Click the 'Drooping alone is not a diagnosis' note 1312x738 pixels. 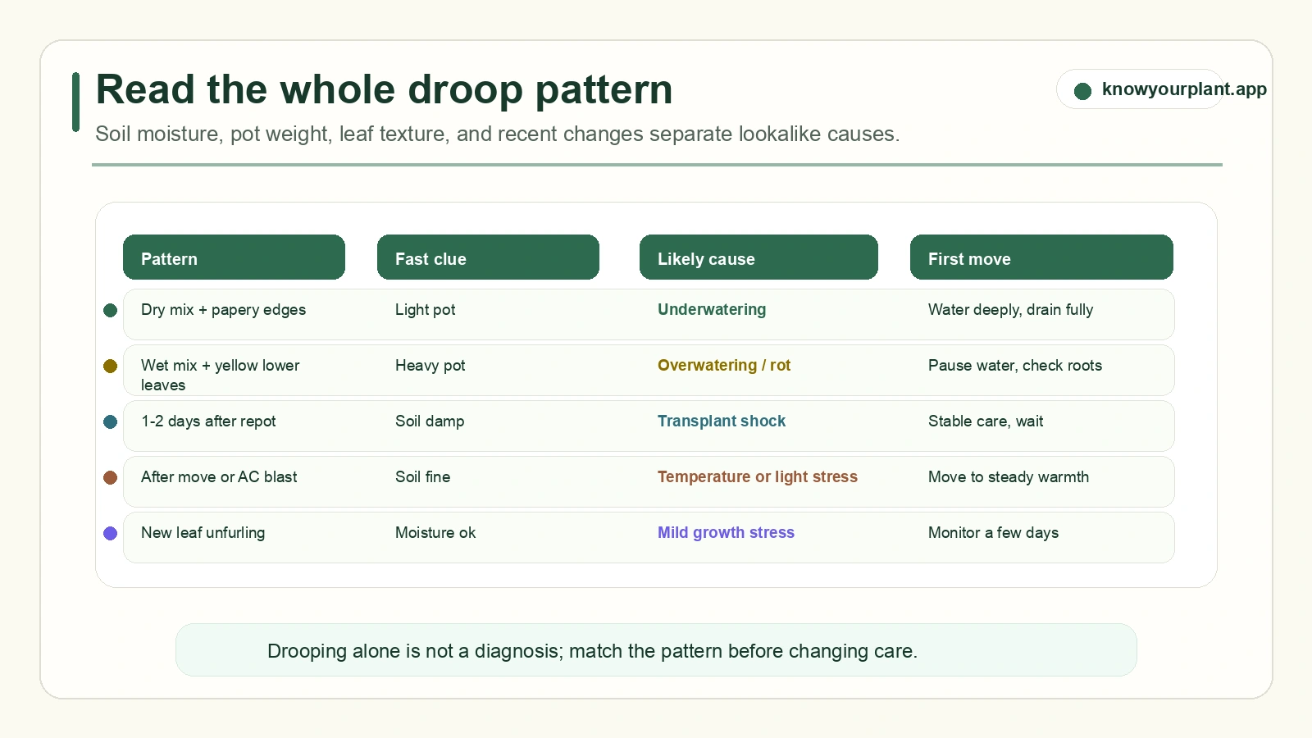point(592,651)
